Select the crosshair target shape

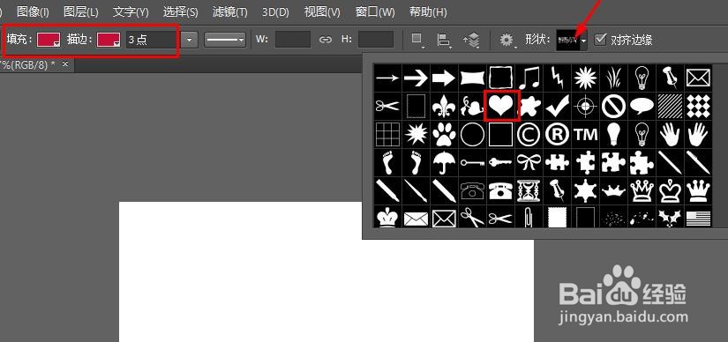click(586, 107)
